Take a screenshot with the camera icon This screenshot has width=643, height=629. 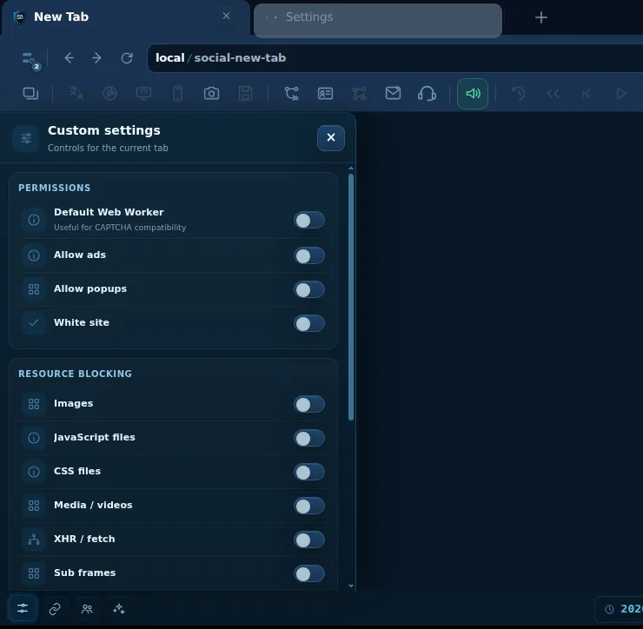pyautogui.click(x=212, y=94)
